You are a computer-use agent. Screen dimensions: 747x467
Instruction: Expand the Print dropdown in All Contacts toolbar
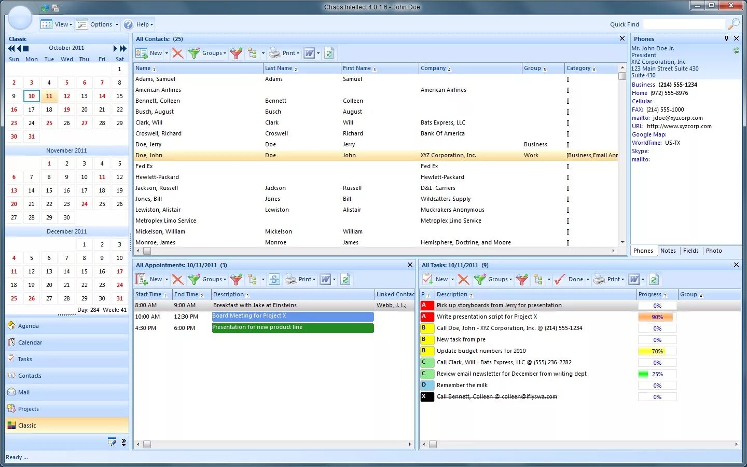298,53
